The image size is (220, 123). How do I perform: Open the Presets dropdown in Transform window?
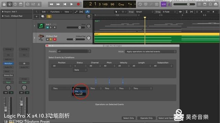[74, 52]
